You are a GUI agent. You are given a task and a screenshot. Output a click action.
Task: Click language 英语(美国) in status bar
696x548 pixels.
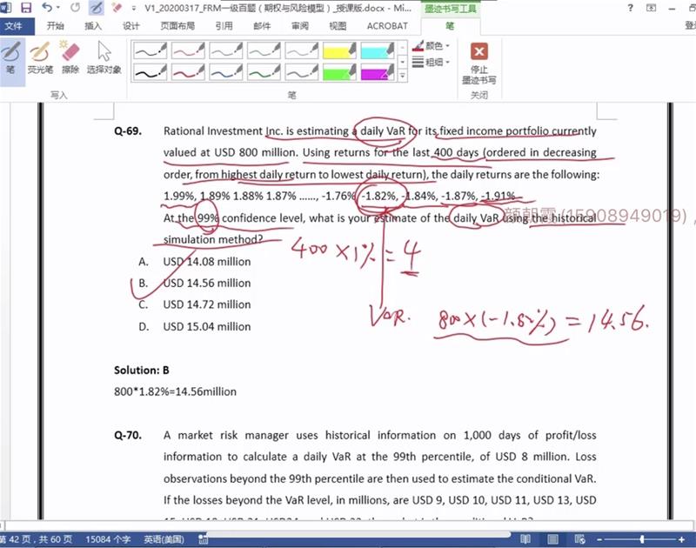164,539
